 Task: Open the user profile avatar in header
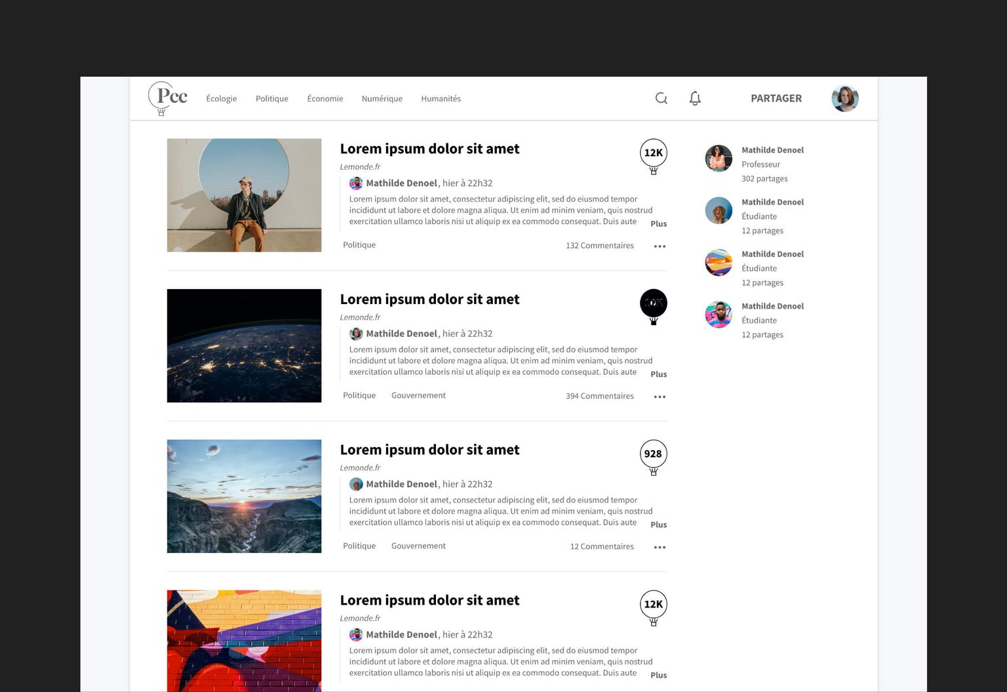[x=845, y=98]
